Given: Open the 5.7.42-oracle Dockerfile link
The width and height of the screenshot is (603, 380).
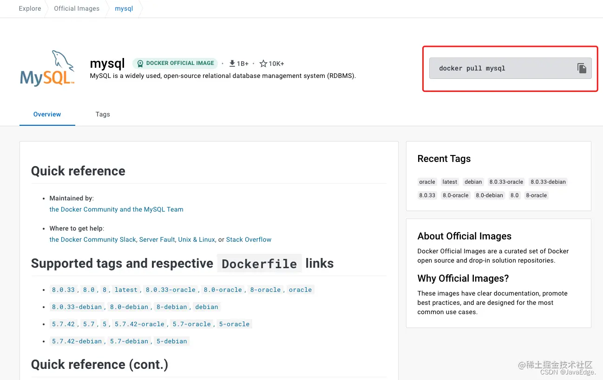Looking at the screenshot, I should pos(139,324).
